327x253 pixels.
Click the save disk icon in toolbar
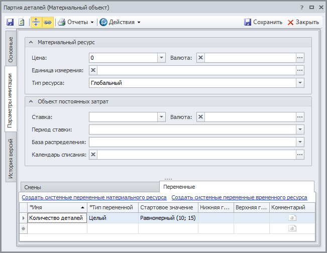coord(10,22)
